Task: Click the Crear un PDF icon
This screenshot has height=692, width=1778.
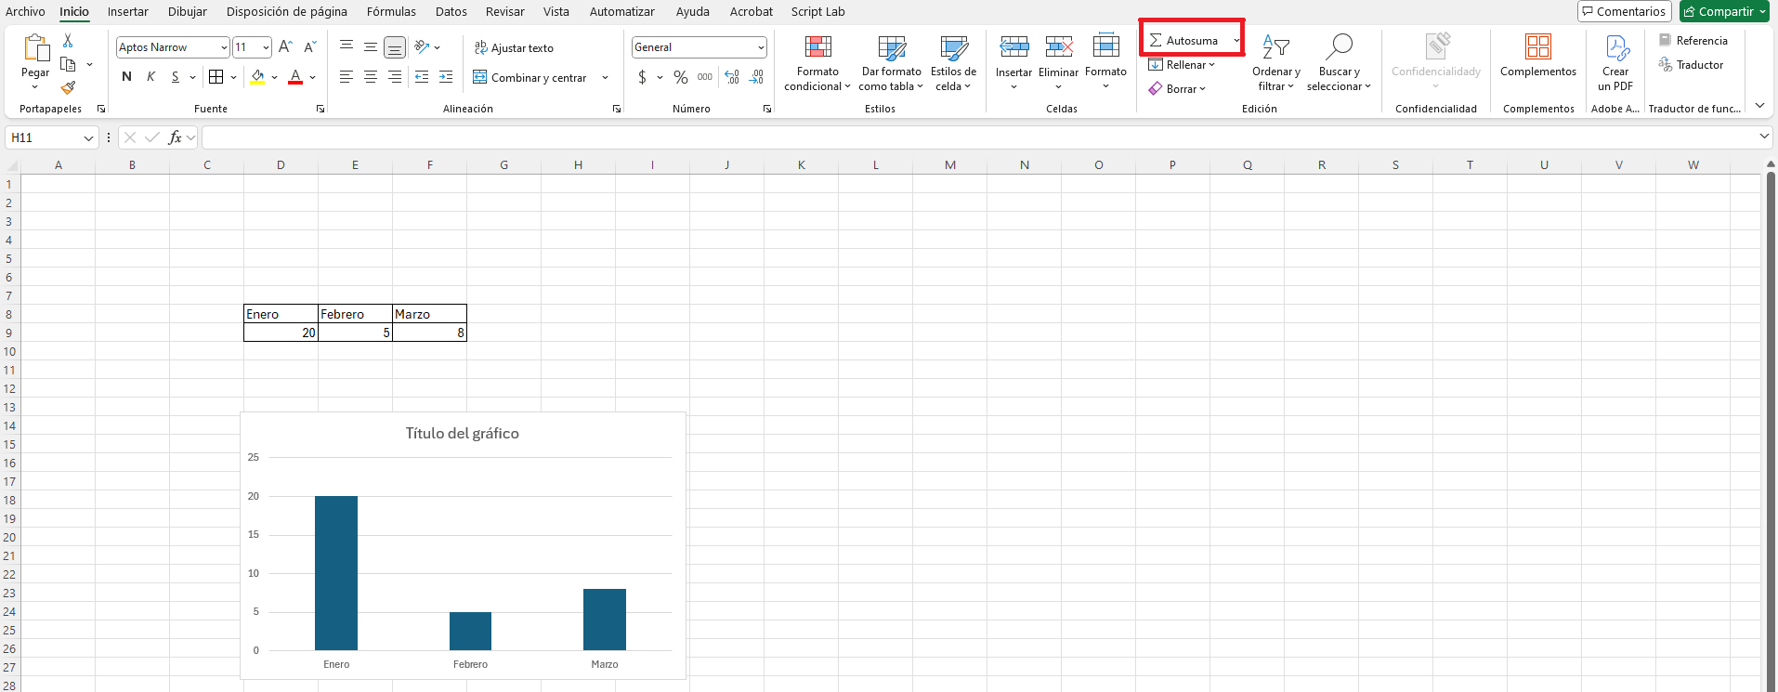Action: tap(1616, 47)
